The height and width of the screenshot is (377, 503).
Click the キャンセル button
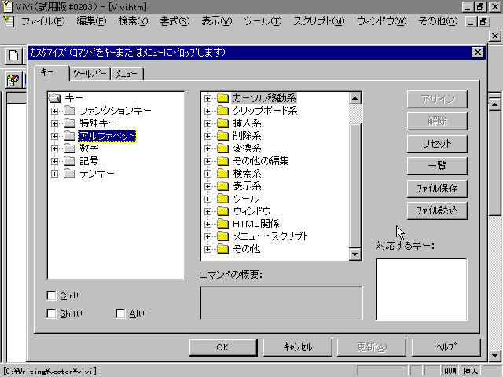pos(297,347)
